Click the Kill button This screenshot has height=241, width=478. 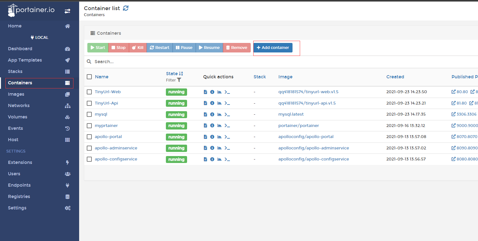[138, 48]
